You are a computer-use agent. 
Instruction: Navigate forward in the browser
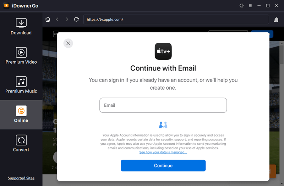[67, 20]
